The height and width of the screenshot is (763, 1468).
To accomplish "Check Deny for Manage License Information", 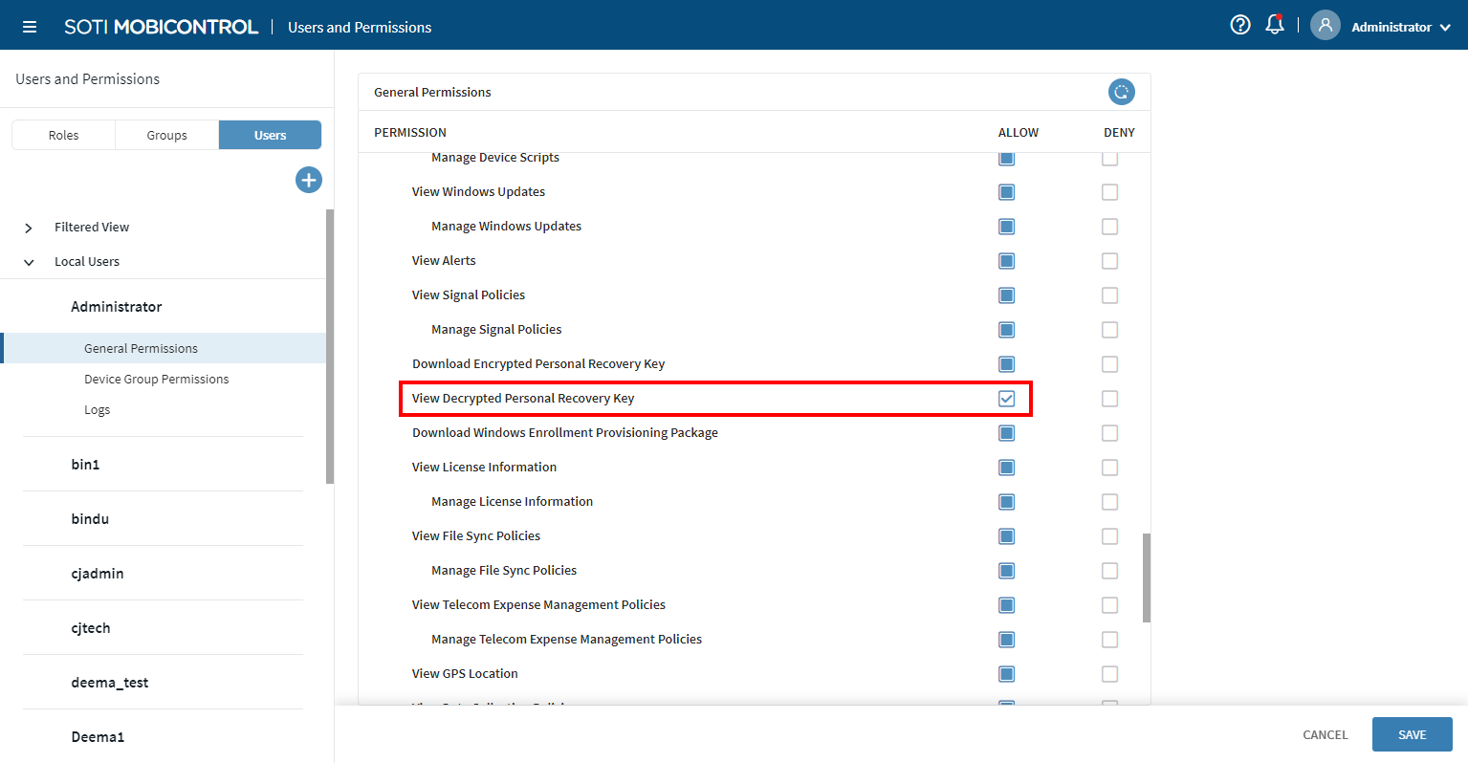I will tap(1109, 502).
